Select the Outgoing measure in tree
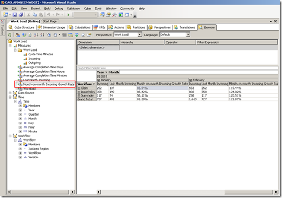 click(x=34, y=63)
